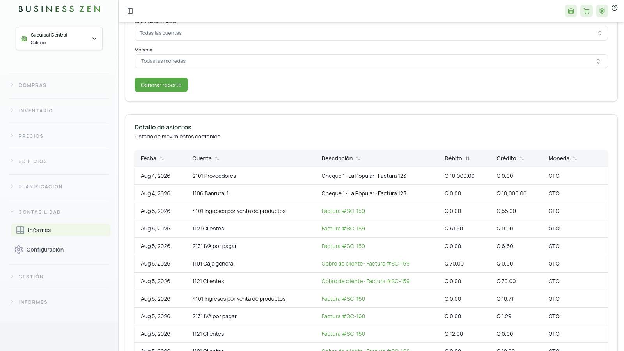The height and width of the screenshot is (351, 624).
Task: Sort by Descripción column arrows
Action: [358, 158]
